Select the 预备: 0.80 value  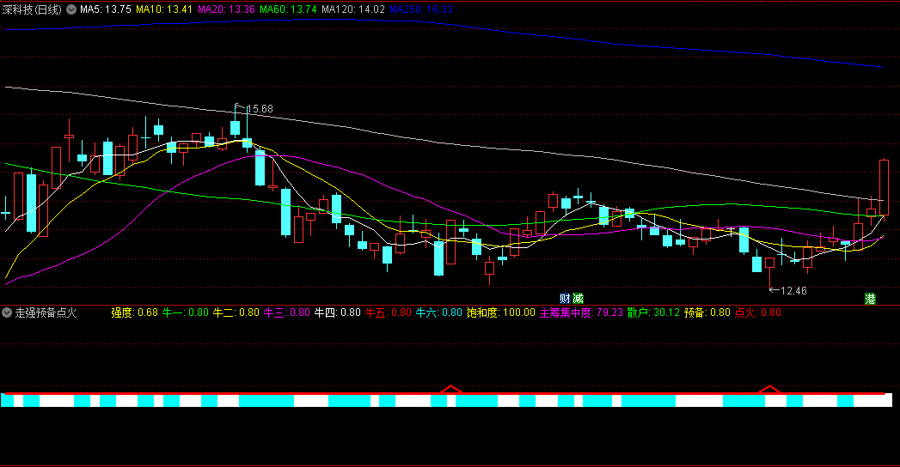pos(707,312)
